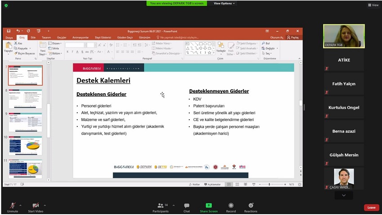The image size is (382, 215).
Task: Leave the meeting with the red Leave button
Action: click(x=371, y=207)
